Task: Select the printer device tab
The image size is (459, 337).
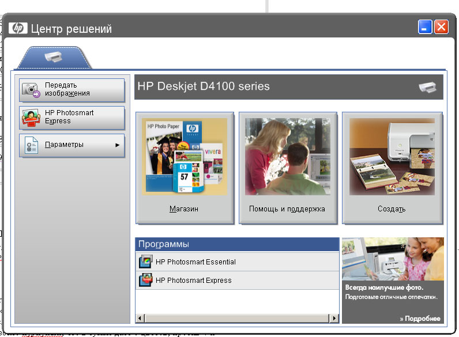Action: tap(53, 58)
